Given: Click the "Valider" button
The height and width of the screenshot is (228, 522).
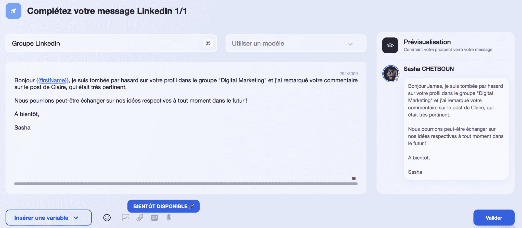Looking at the screenshot, I should click(494, 218).
